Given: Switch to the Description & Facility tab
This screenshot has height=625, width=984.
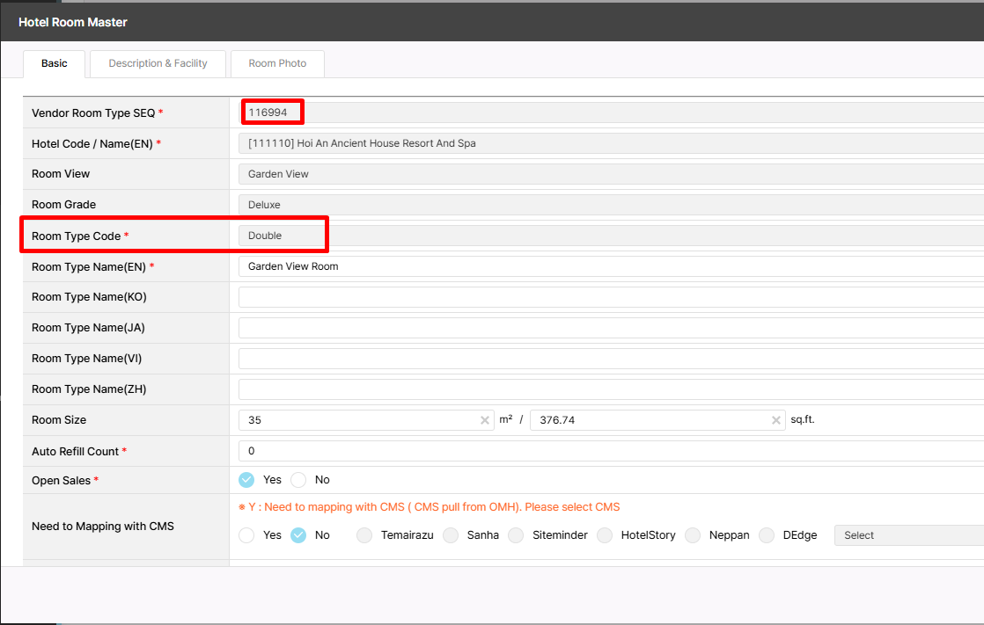Looking at the screenshot, I should click(158, 63).
